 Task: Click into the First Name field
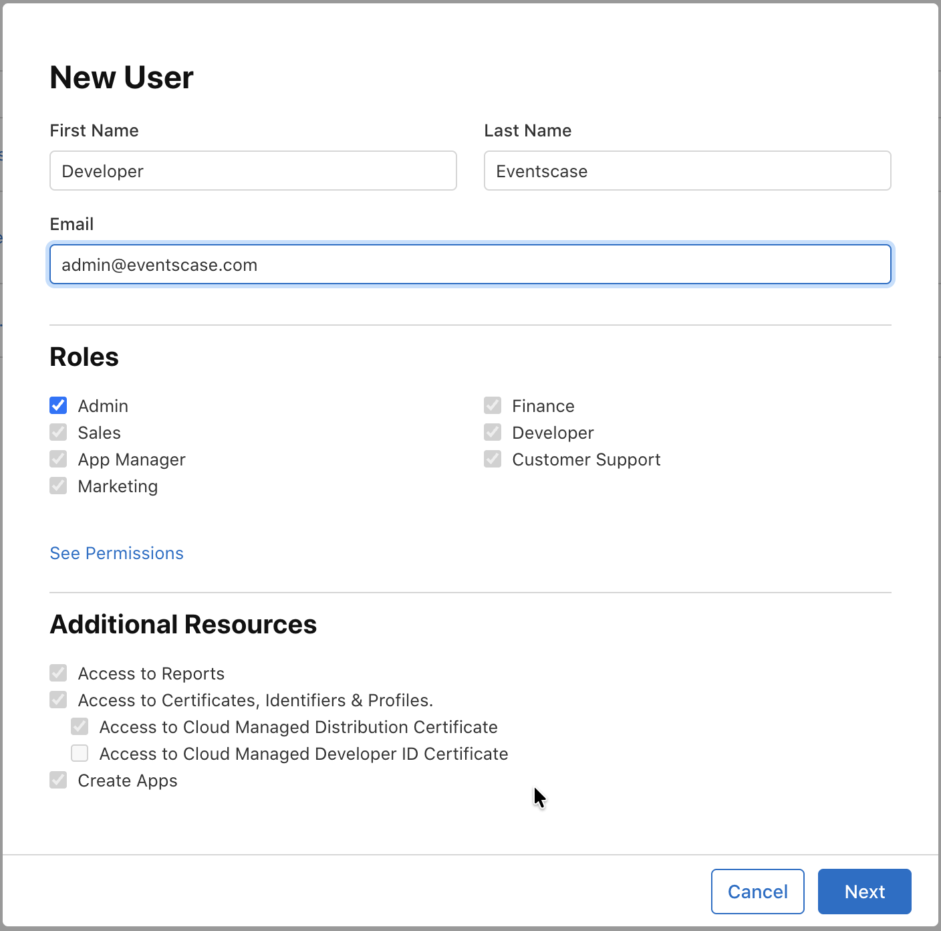(253, 171)
